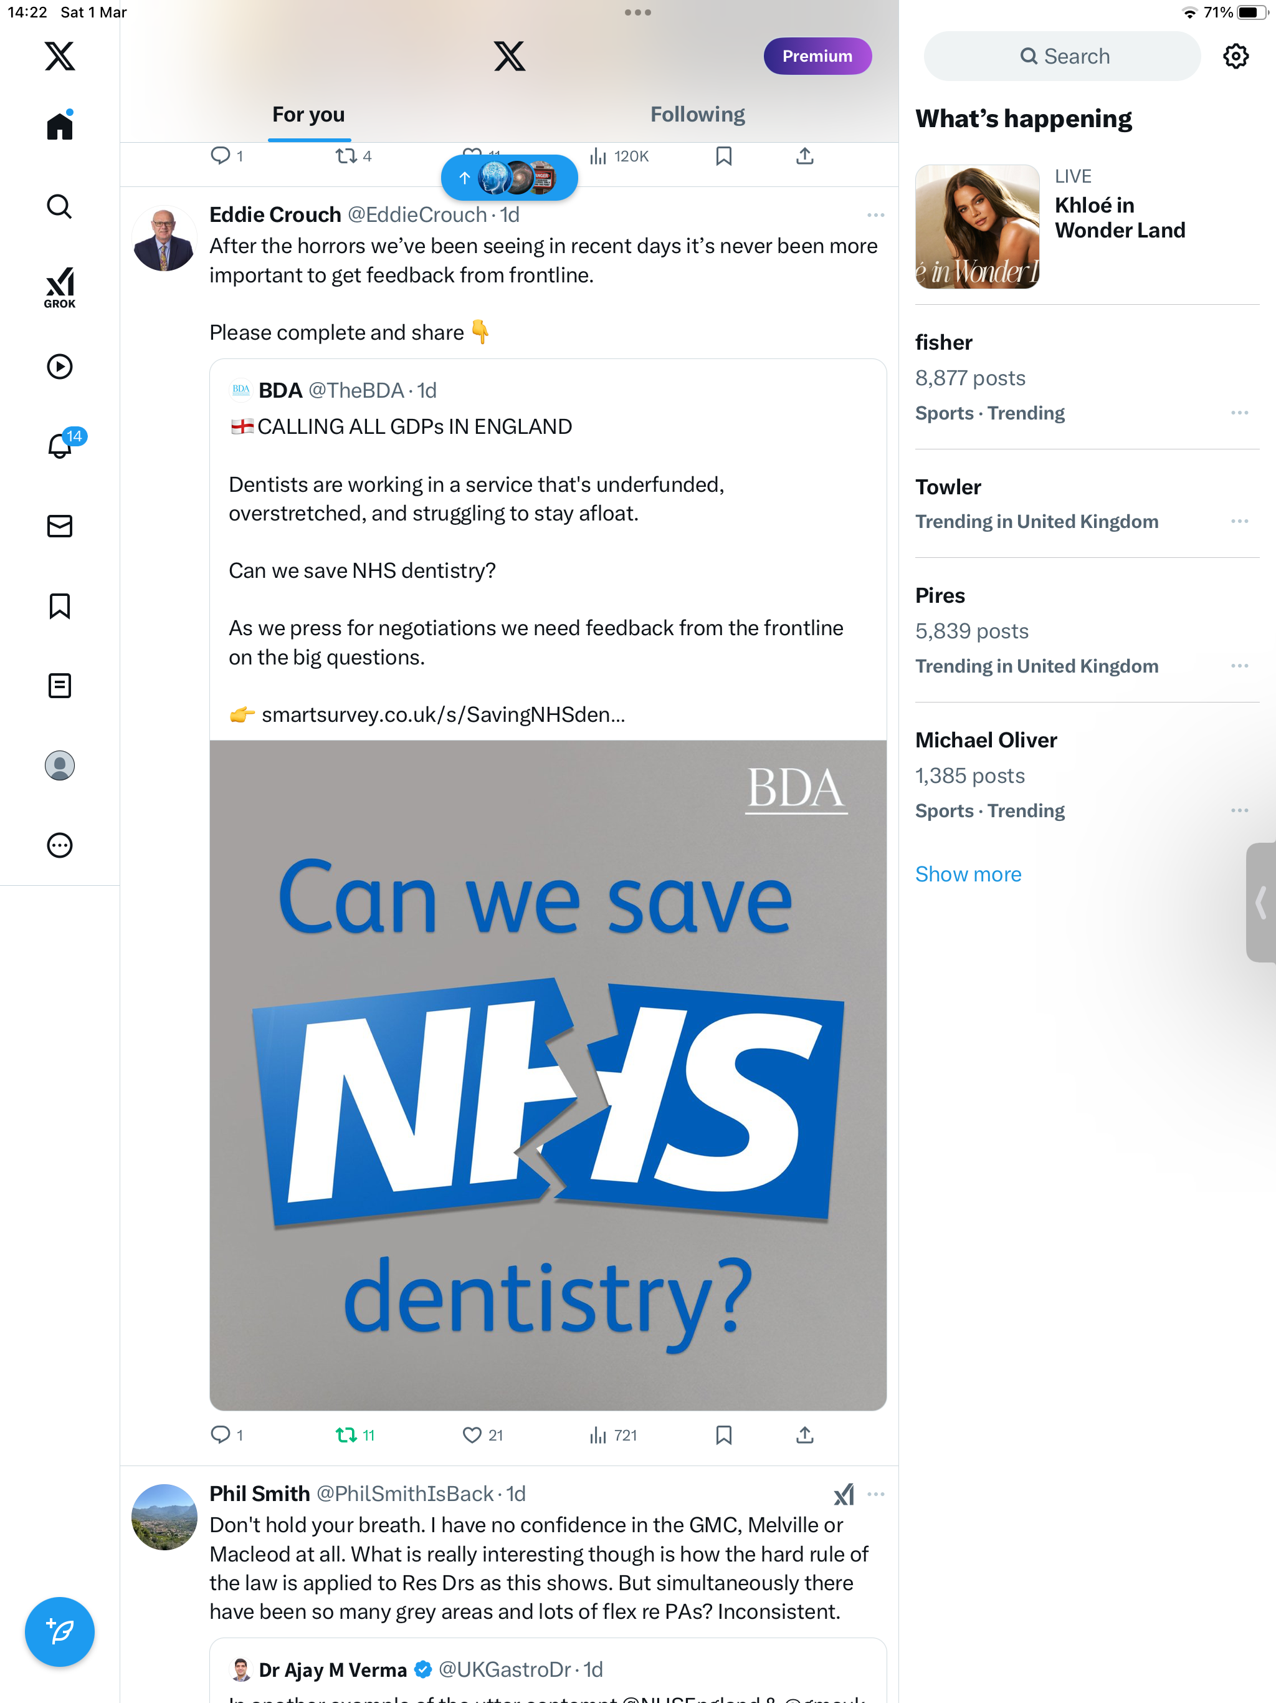The image size is (1276, 1703).
Task: Open @EddieCrouch handle
Action: [x=417, y=215]
